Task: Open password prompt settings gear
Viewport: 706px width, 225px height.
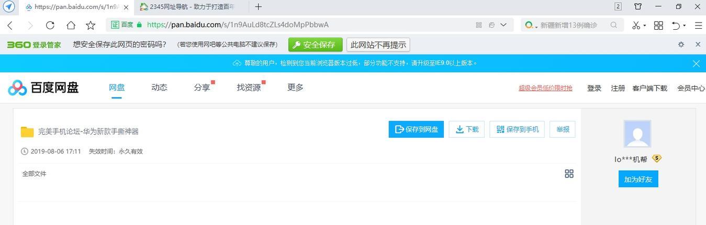Action: click(681, 44)
